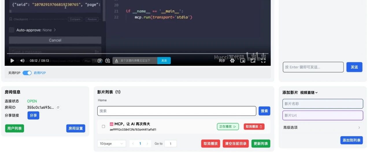Toggle the P2P switch
The image size is (370, 157).
click(27, 73)
